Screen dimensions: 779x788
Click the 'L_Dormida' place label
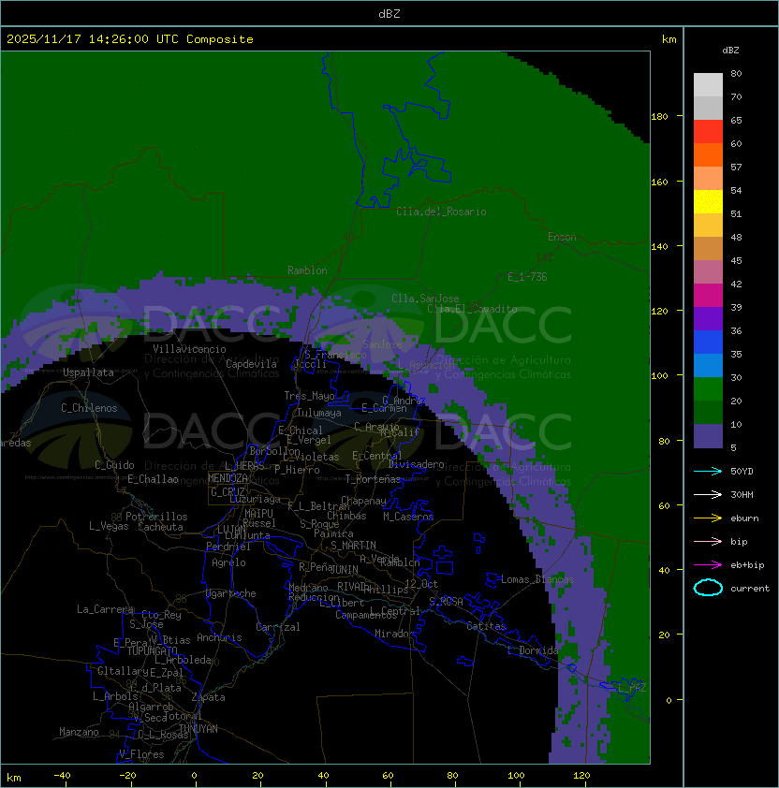click(x=533, y=650)
